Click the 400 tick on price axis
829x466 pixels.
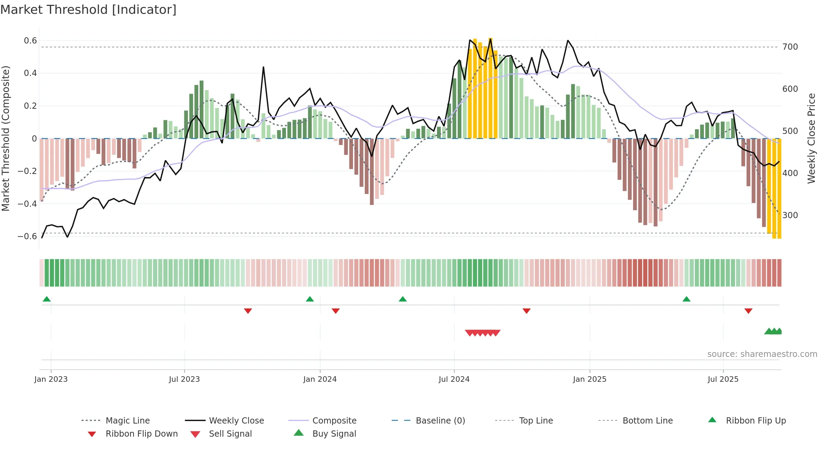pos(790,173)
